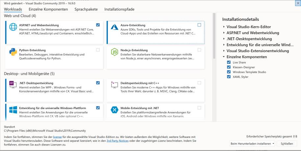
Task: Click the installation path C:\Program Files text
Action: 45,131
